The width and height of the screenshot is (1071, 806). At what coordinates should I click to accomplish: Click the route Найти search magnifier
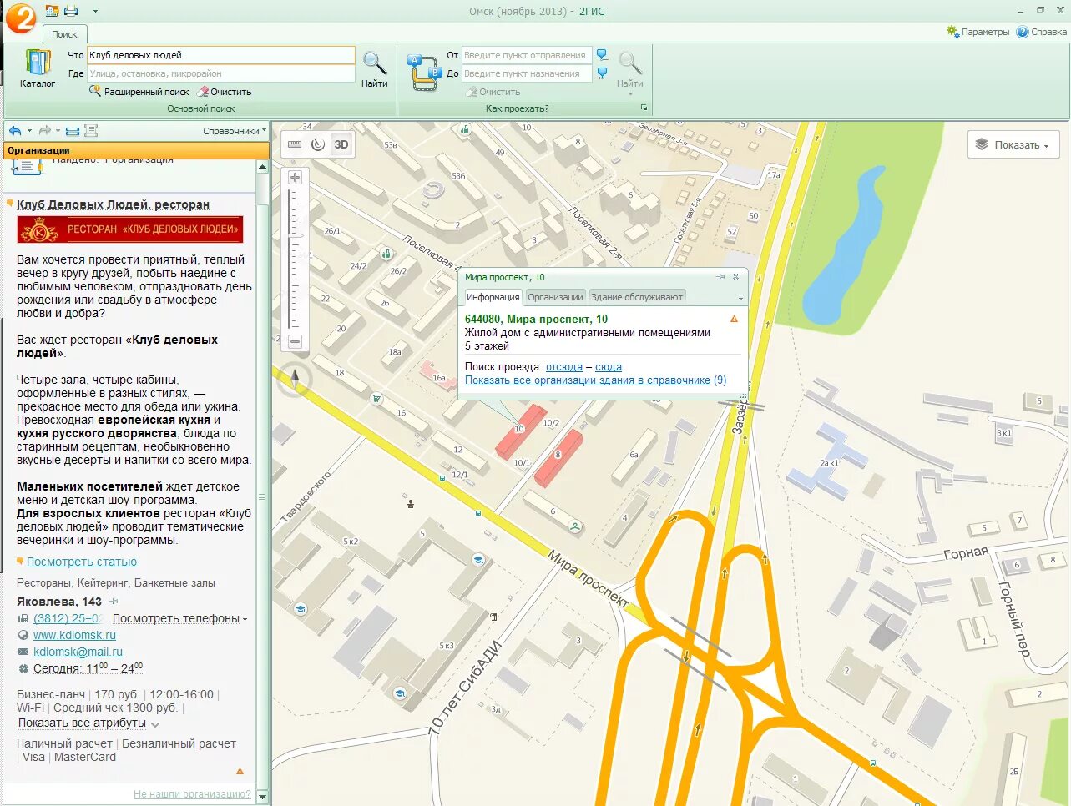pyautogui.click(x=630, y=71)
